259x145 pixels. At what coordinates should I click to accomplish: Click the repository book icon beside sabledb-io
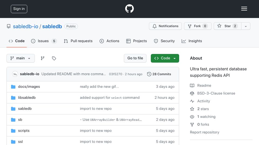pos(9,26)
